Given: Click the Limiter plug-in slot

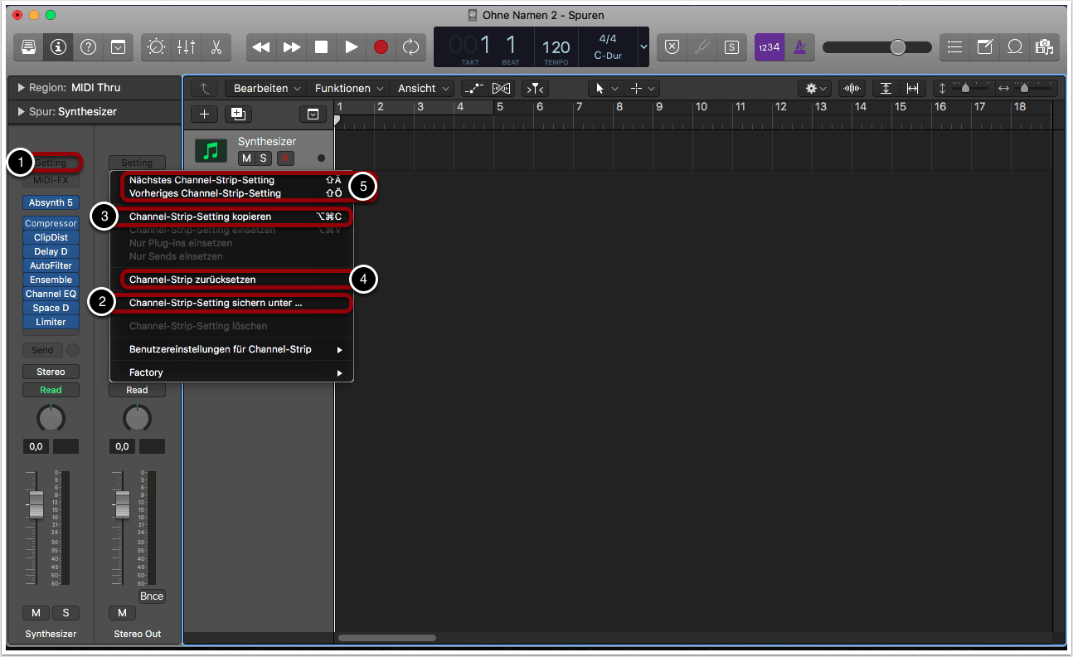Looking at the screenshot, I should tap(51, 322).
